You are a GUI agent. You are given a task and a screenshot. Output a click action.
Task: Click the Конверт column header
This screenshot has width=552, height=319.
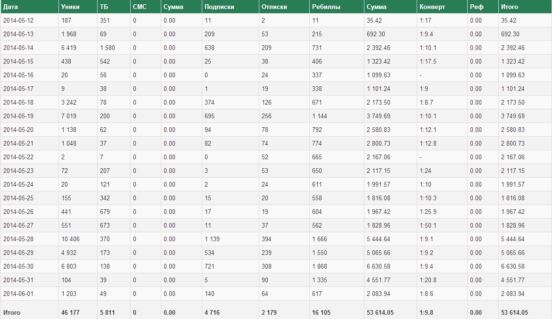(x=432, y=7)
